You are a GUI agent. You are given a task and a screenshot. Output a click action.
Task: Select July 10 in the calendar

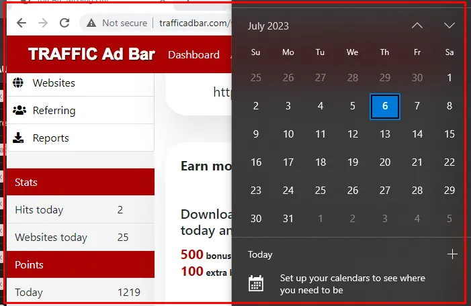click(x=288, y=134)
